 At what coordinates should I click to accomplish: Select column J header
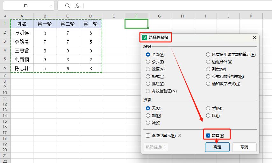pos(228,16)
